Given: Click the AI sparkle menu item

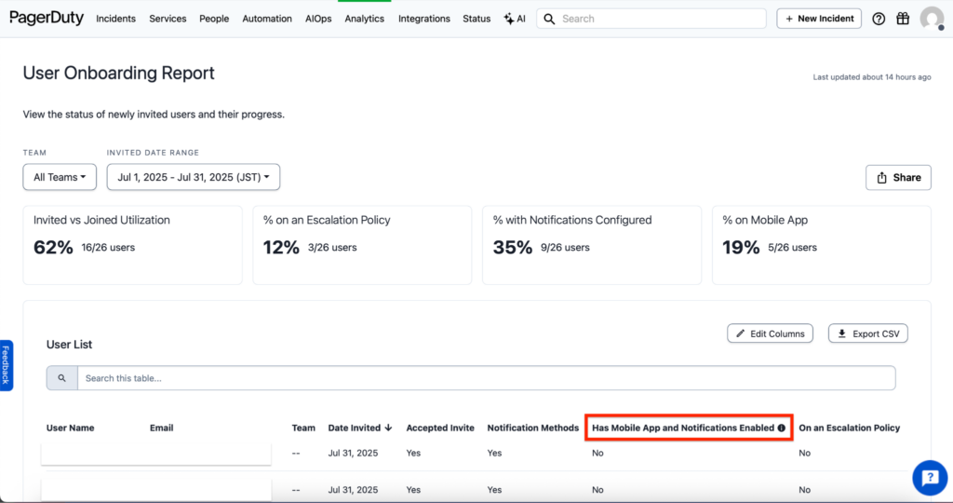Looking at the screenshot, I should pos(515,19).
